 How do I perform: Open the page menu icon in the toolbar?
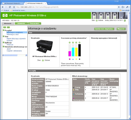click(x=123, y=7)
